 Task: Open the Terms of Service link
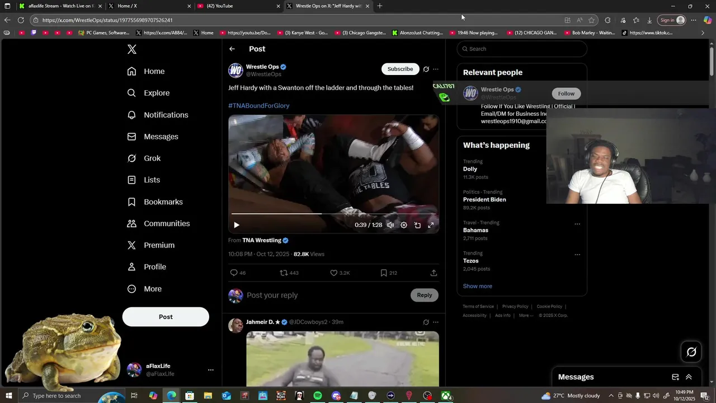[478, 307]
